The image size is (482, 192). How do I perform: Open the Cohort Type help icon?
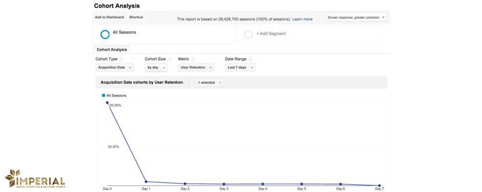pyautogui.click(x=121, y=59)
